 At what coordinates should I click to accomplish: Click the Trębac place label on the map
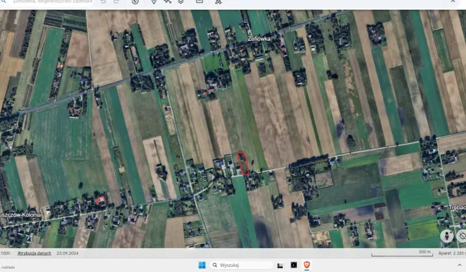457,207
